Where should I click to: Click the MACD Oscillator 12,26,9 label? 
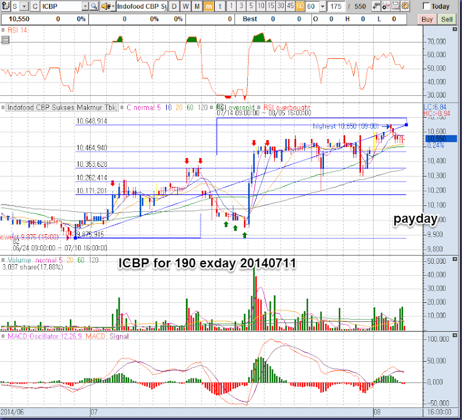46,336
